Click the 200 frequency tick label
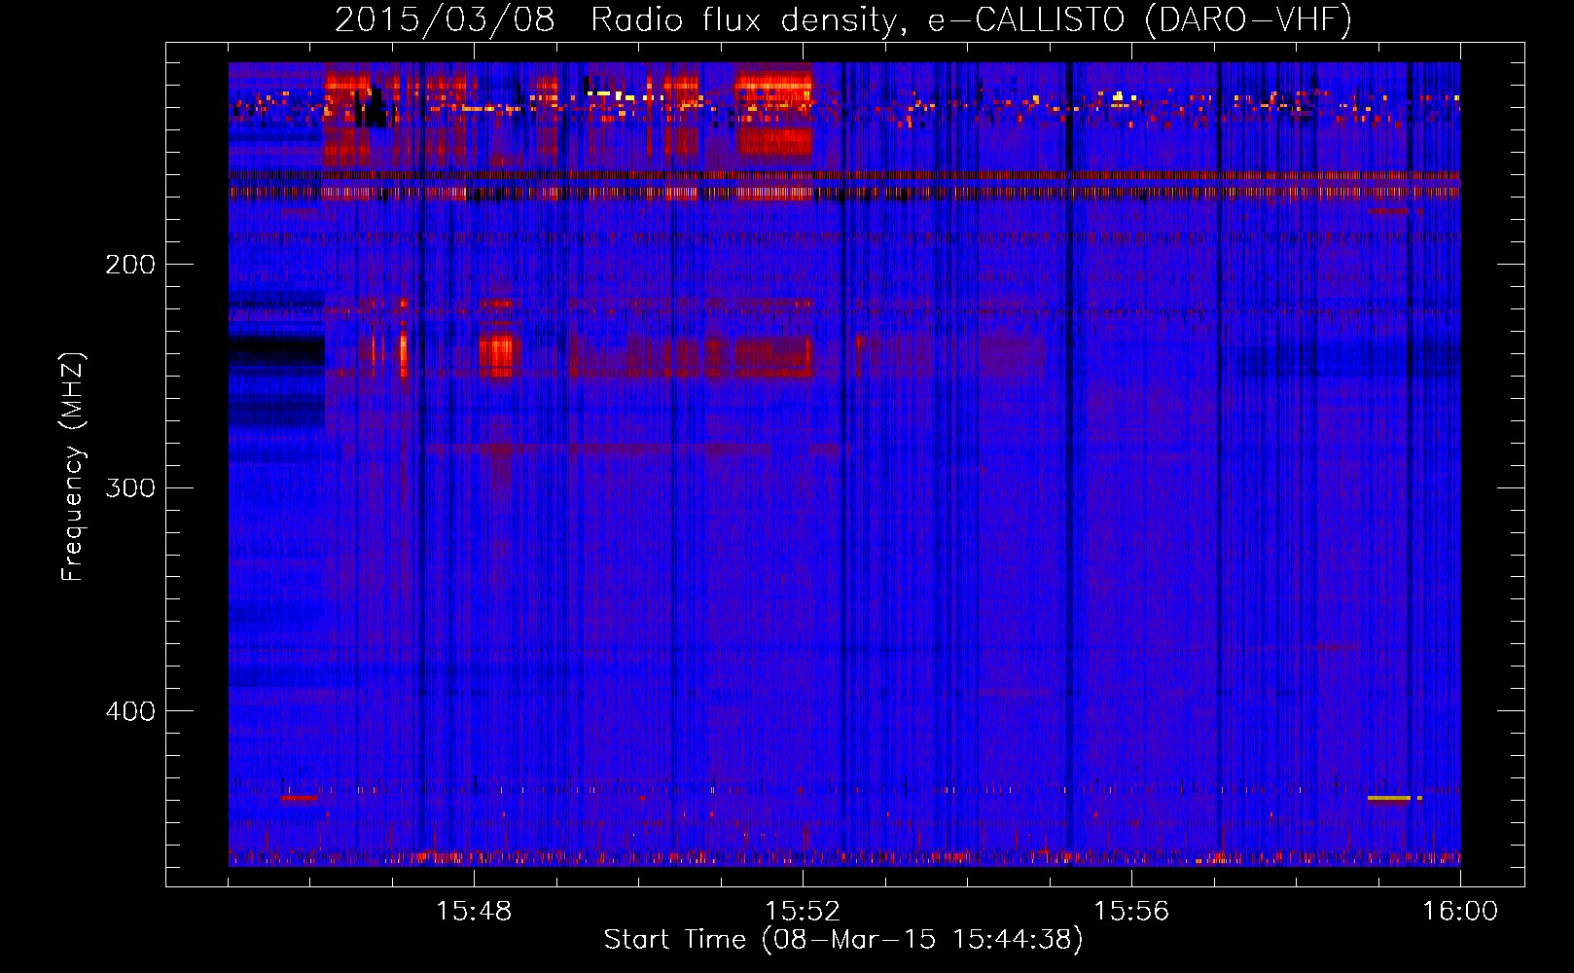 coord(130,265)
